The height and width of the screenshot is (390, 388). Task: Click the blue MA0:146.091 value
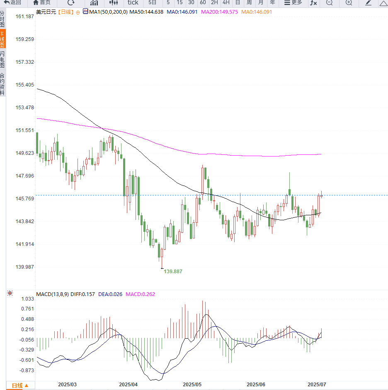pyautogui.click(x=182, y=12)
